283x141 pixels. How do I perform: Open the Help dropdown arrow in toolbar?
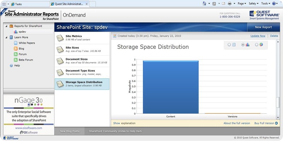[277, 4]
